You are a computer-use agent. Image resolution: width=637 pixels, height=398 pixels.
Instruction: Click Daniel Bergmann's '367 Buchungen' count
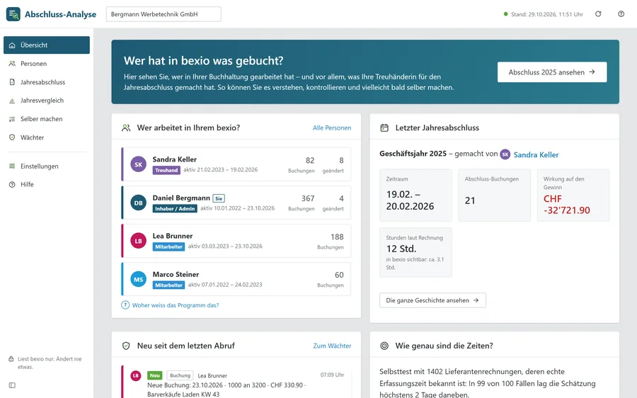pyautogui.click(x=302, y=203)
